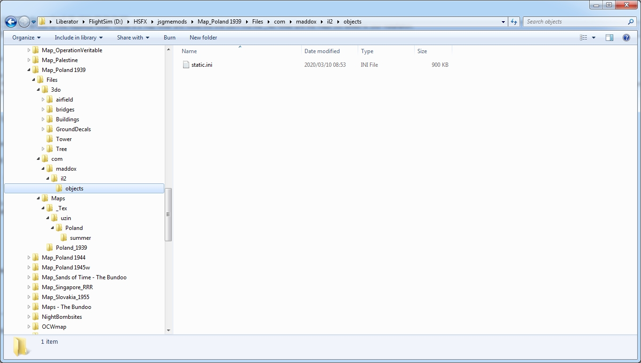
Task: Click the static.ini file icon
Action: (x=186, y=65)
